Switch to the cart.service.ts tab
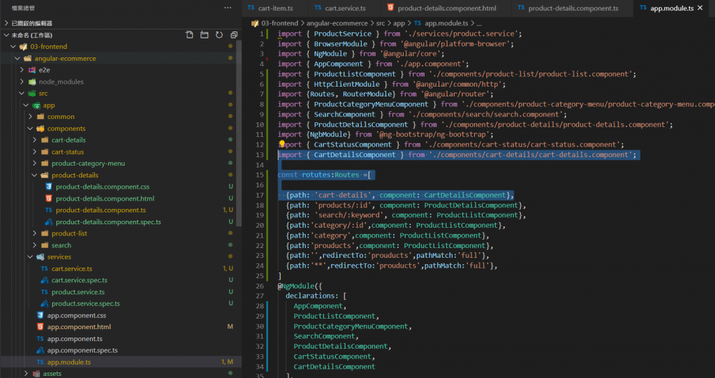The width and height of the screenshot is (715, 378). coord(345,8)
